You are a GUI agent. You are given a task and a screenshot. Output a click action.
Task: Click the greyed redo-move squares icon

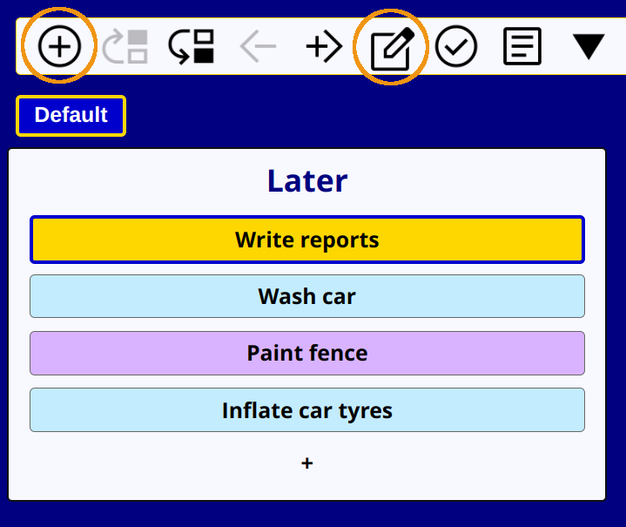click(x=125, y=46)
